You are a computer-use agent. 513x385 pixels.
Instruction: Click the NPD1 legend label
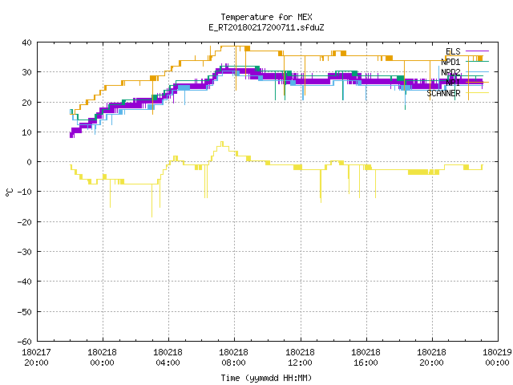450,62
